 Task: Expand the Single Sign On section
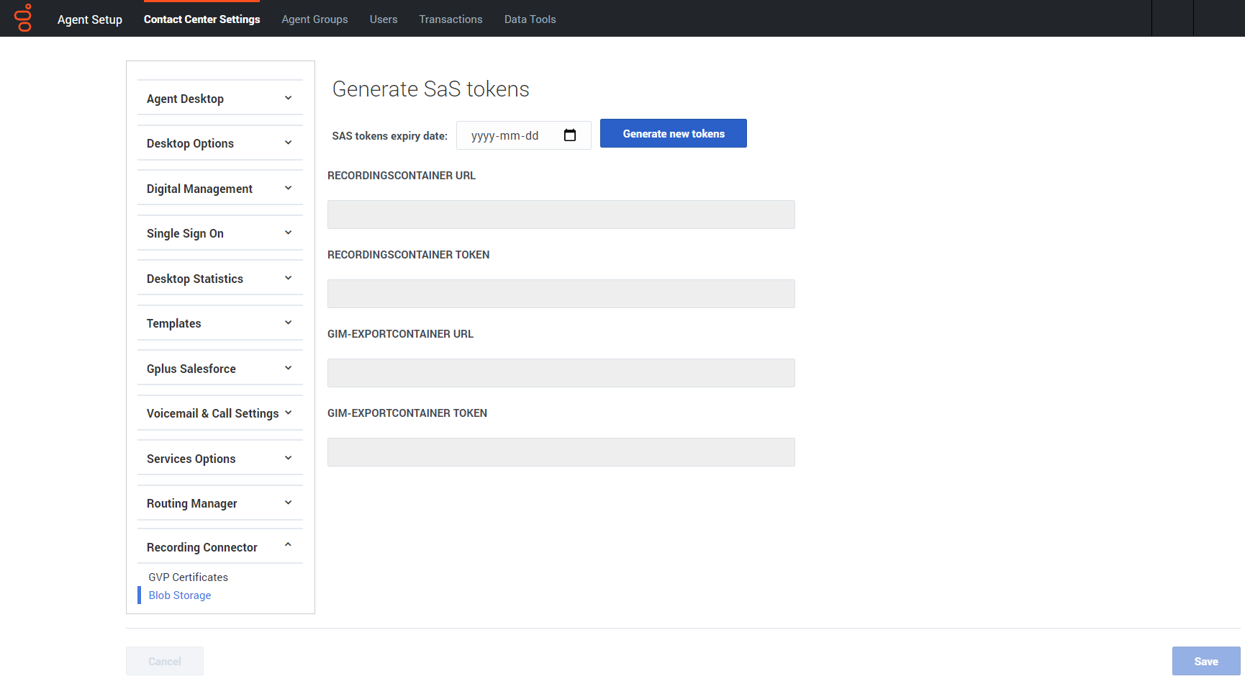pos(220,233)
